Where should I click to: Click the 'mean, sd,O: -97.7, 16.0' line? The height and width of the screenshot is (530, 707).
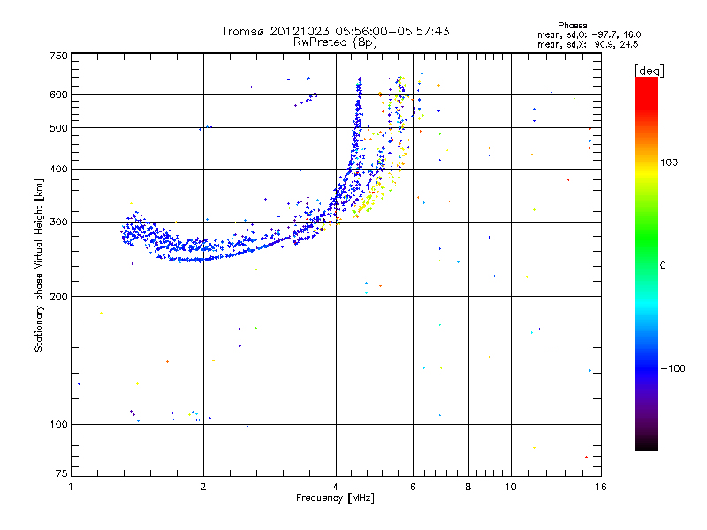coord(589,34)
